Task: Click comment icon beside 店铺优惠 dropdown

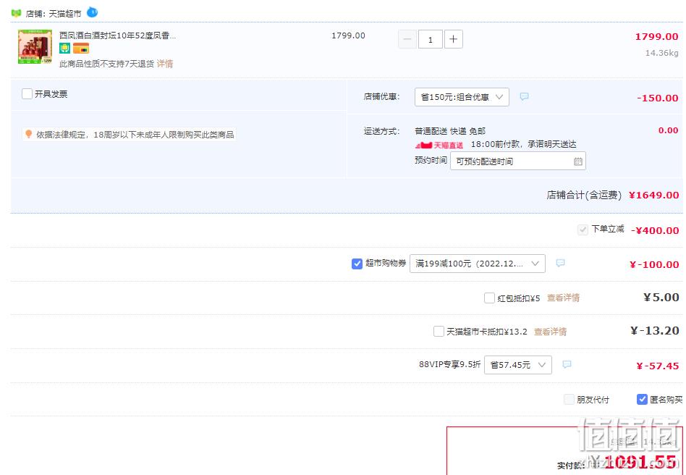Action: (x=524, y=96)
